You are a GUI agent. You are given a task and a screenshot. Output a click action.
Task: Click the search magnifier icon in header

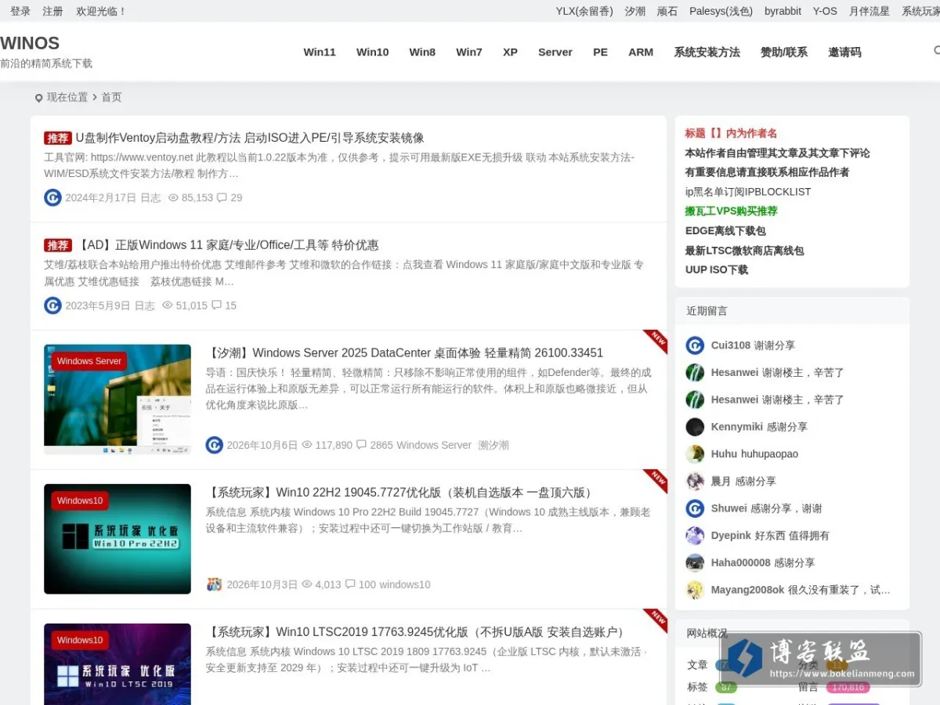coord(936,51)
